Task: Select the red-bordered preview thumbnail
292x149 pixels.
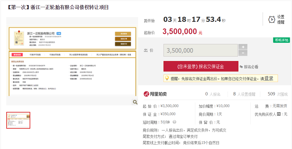Action: coord(18,120)
